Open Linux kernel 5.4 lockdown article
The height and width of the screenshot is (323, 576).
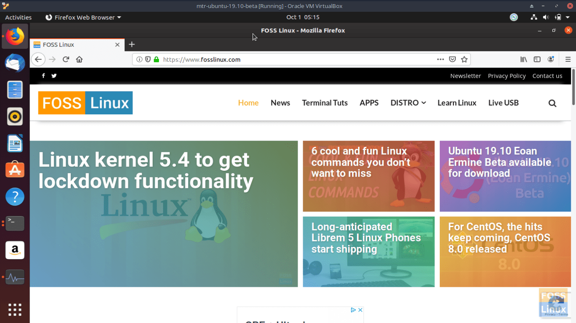coord(164,214)
